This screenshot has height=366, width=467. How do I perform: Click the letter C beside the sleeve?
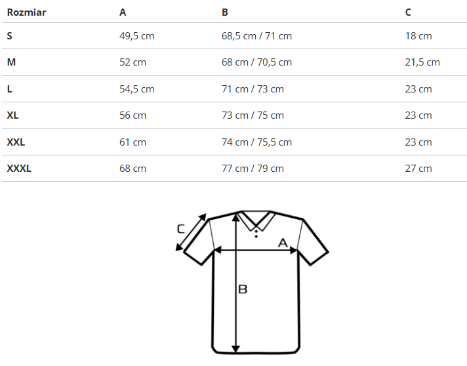coord(182,229)
